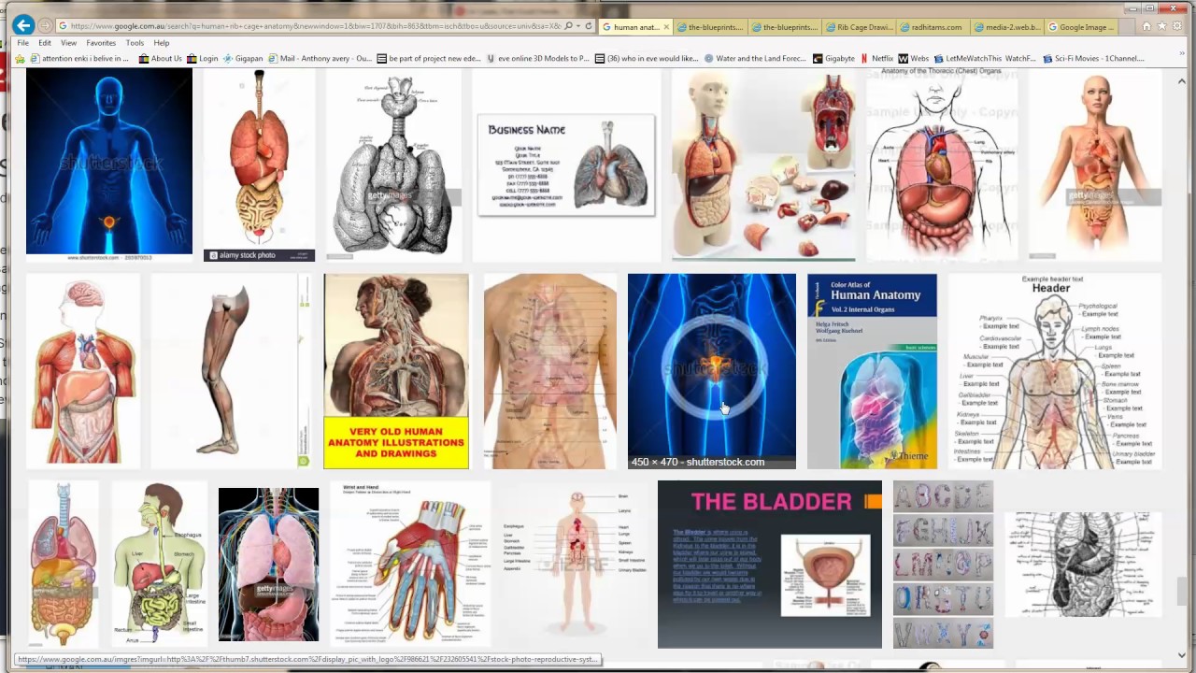Open 'THE BLADDER' slide image
1196x673 pixels.
(x=770, y=565)
